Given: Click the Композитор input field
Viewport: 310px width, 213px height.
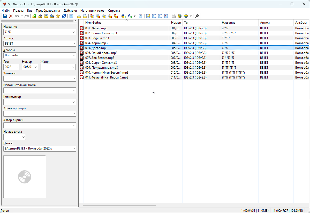Looking at the screenshot, I should click(37, 102).
